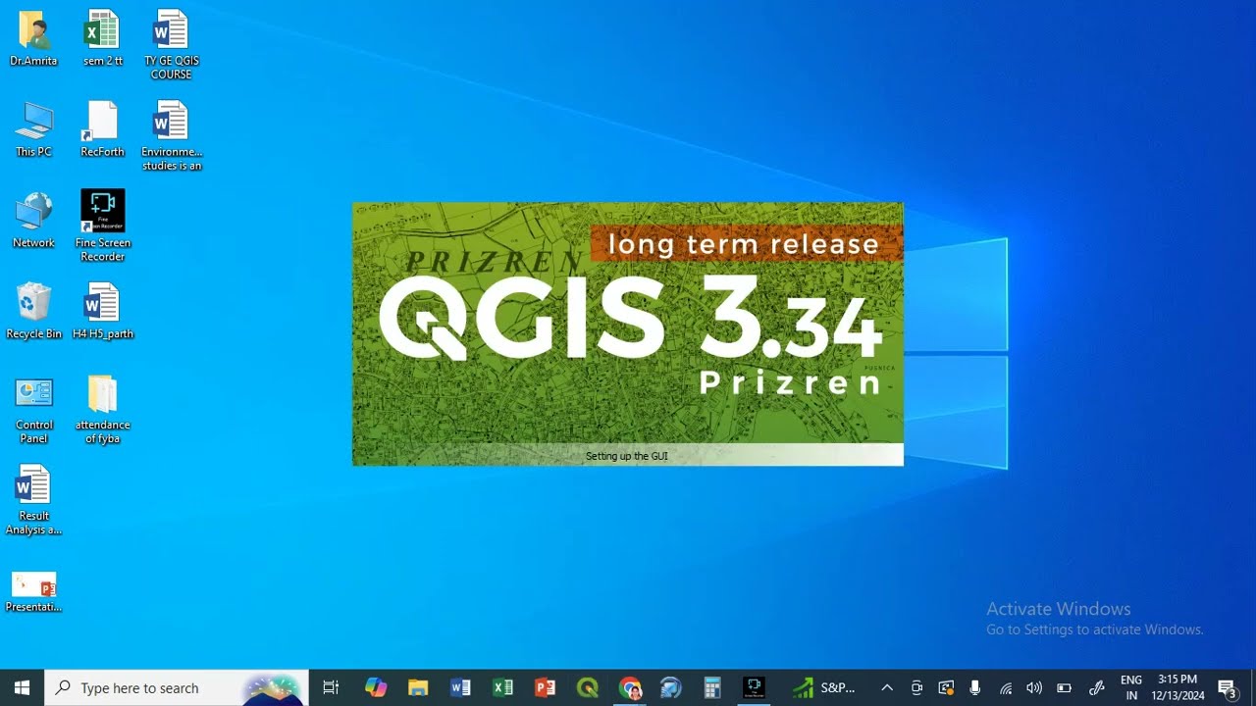Click the Type here to search box
The width and height of the screenshot is (1256, 706).
[177, 687]
